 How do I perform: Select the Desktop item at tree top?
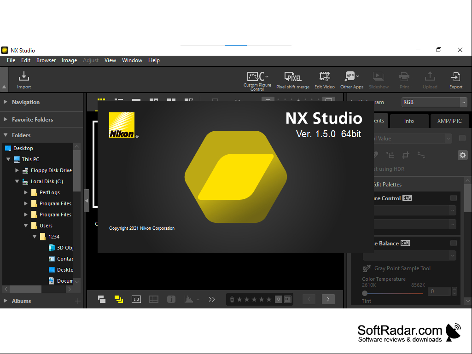[x=19, y=148]
